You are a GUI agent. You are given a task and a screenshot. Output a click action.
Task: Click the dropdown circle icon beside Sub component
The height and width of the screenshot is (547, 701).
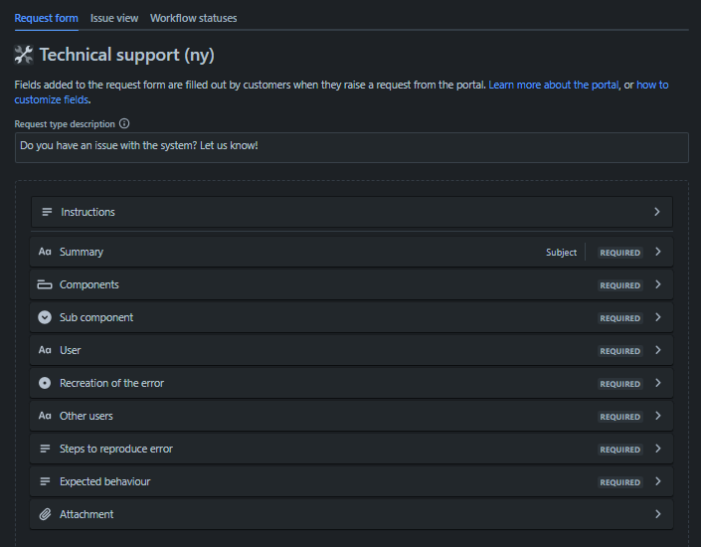coord(45,317)
